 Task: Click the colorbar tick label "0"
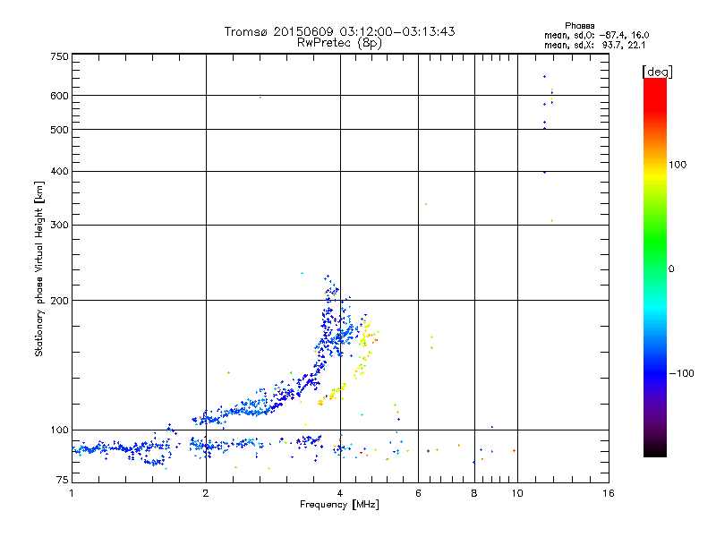point(670,269)
